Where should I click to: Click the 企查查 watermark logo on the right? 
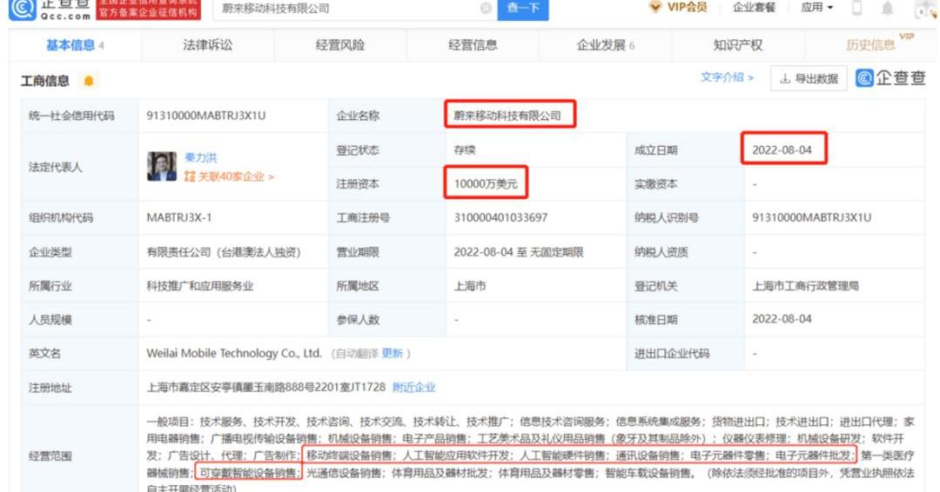tap(890, 78)
